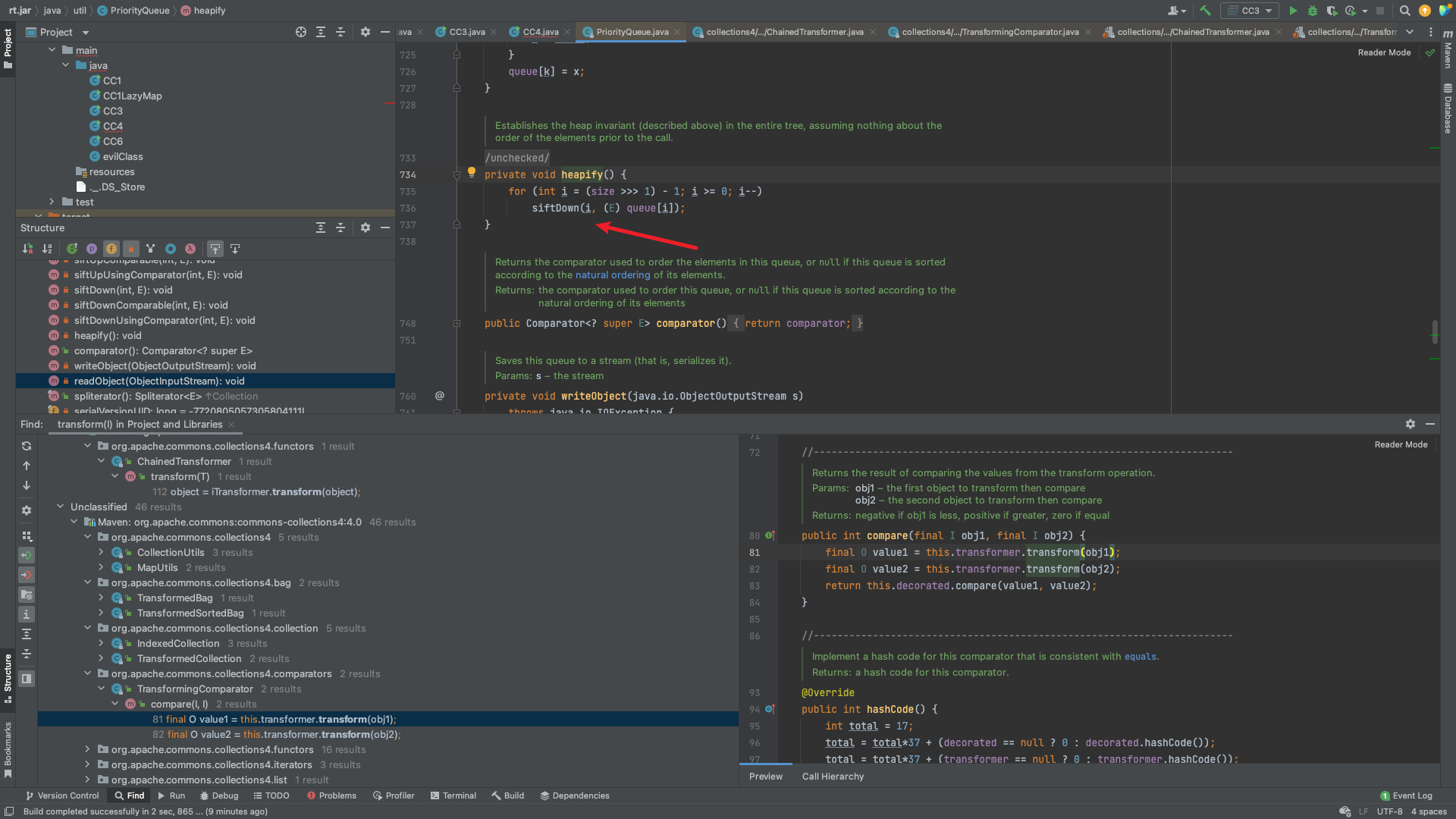1456x819 pixels.
Task: Open the IDE update arrow icon
Action: click(1425, 11)
